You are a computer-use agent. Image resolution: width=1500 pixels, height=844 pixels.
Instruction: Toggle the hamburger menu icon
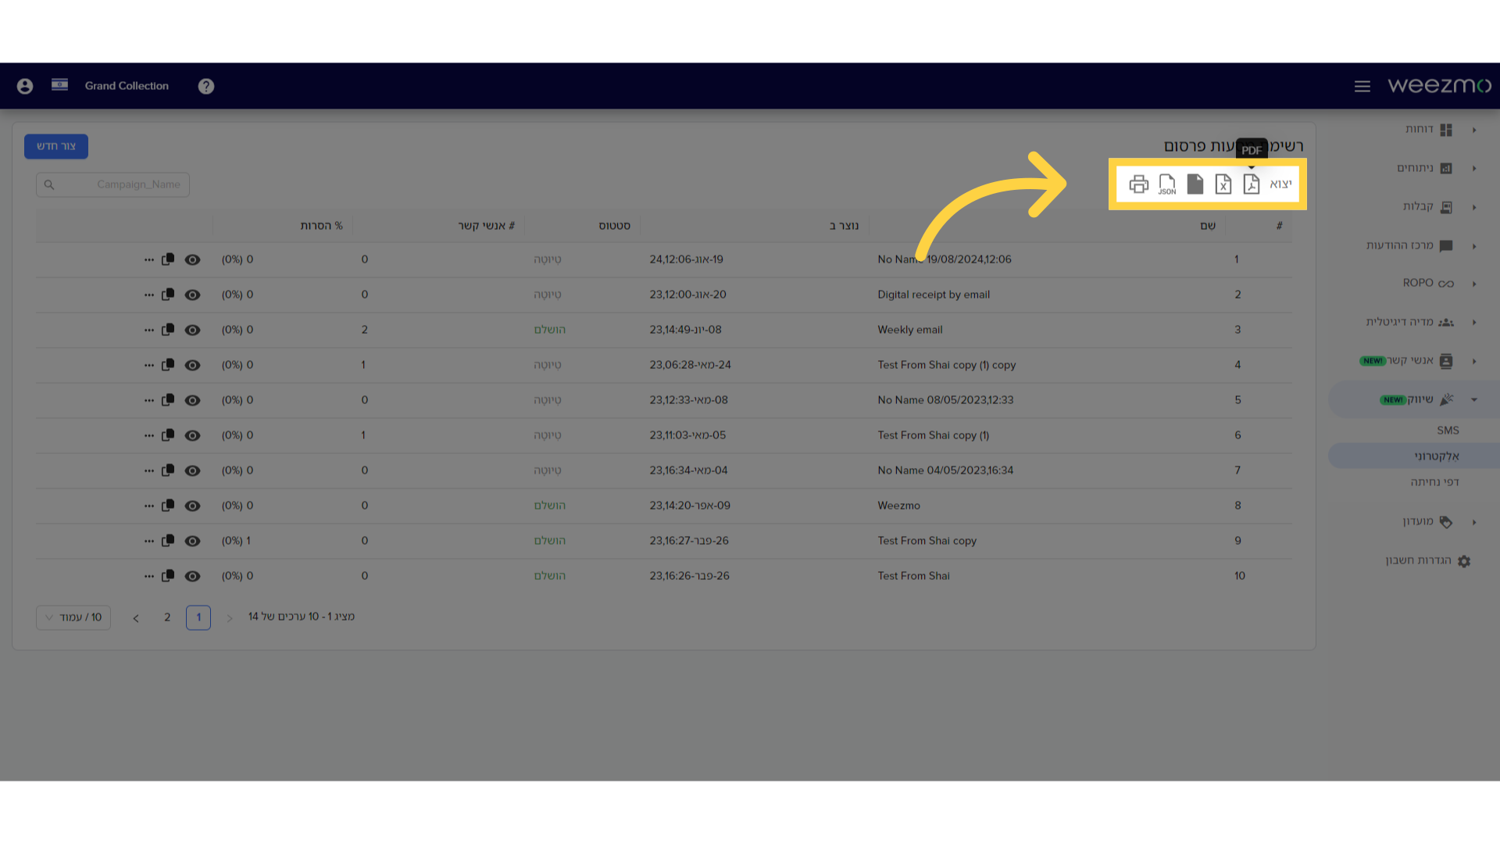coord(1362,86)
